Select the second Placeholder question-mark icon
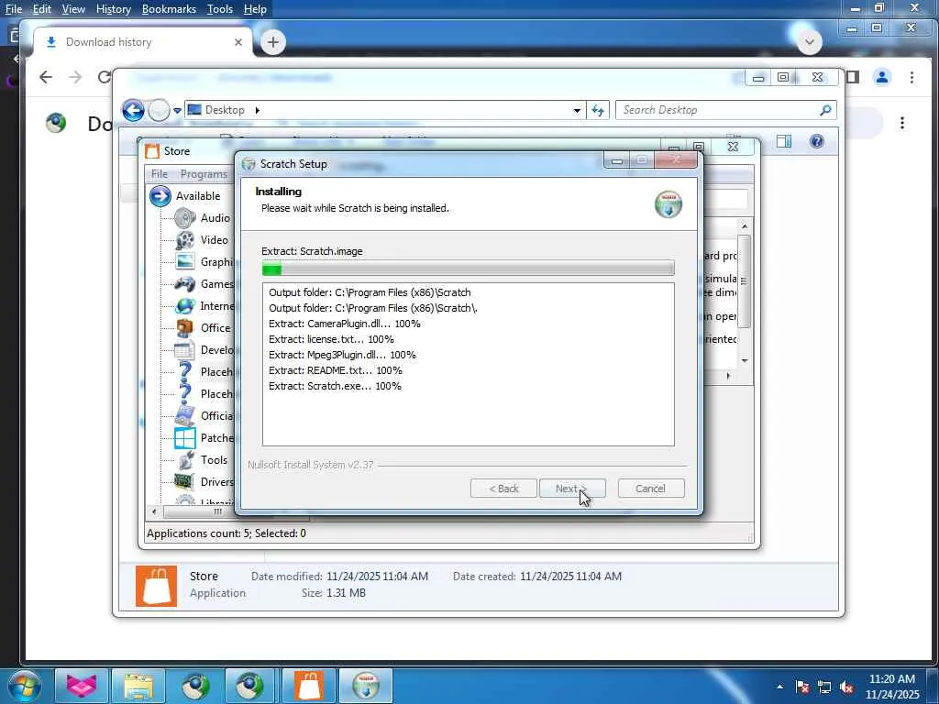Screen dimensions: 939x704 [x=185, y=393]
